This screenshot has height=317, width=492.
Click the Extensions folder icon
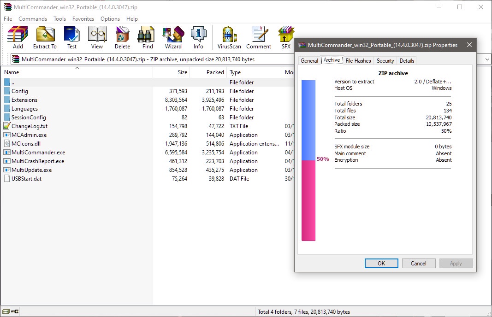pos(7,100)
